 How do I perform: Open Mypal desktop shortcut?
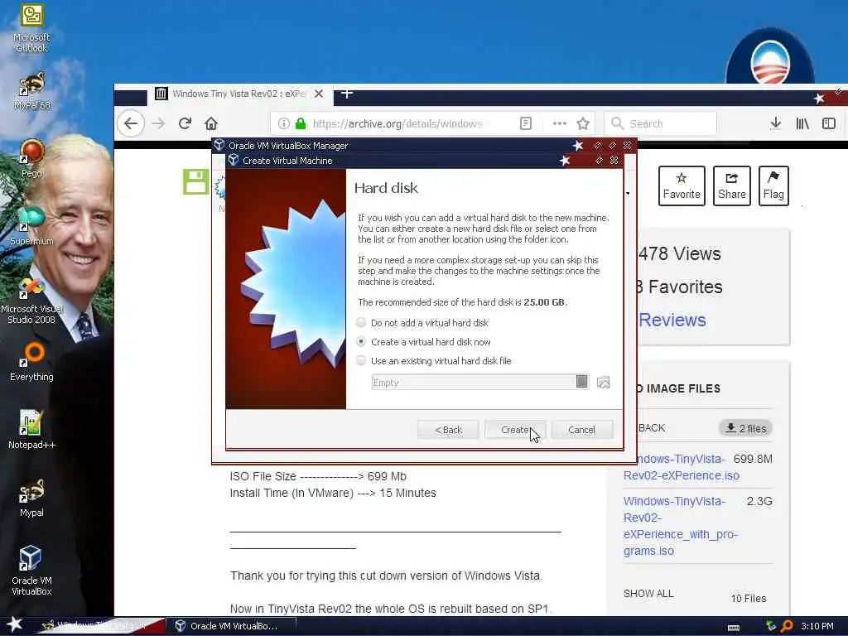coord(31,498)
